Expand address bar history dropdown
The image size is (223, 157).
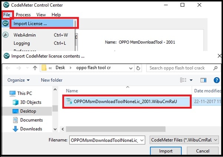click(131, 68)
